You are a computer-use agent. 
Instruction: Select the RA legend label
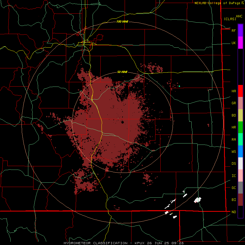234,140
